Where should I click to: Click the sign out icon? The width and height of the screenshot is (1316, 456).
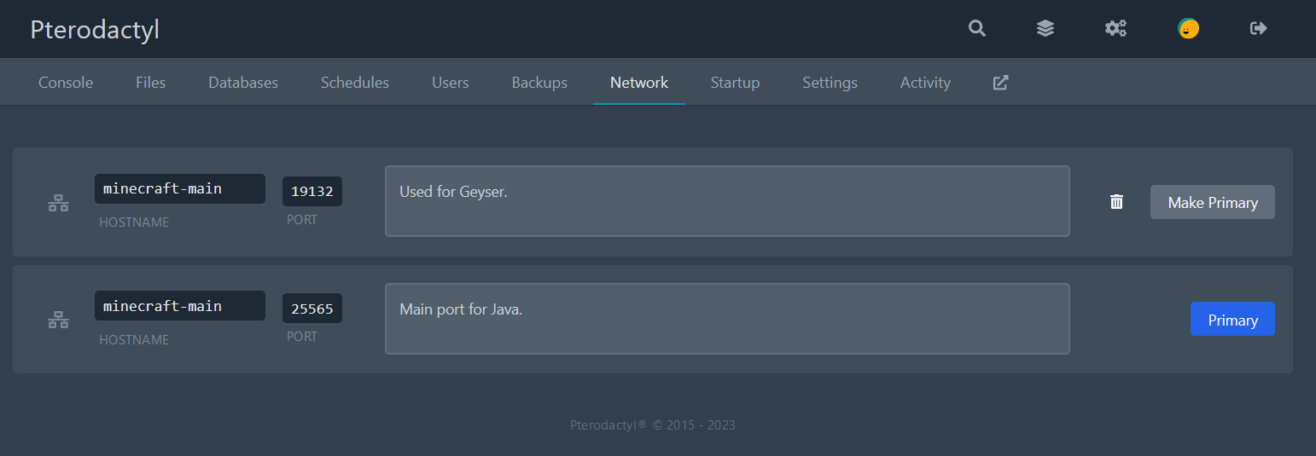click(x=1258, y=29)
